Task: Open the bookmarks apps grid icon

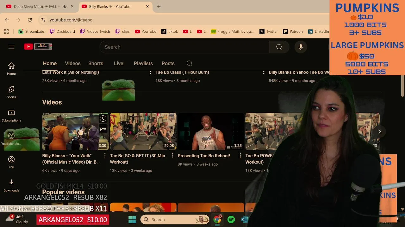Action: [x=6, y=32]
